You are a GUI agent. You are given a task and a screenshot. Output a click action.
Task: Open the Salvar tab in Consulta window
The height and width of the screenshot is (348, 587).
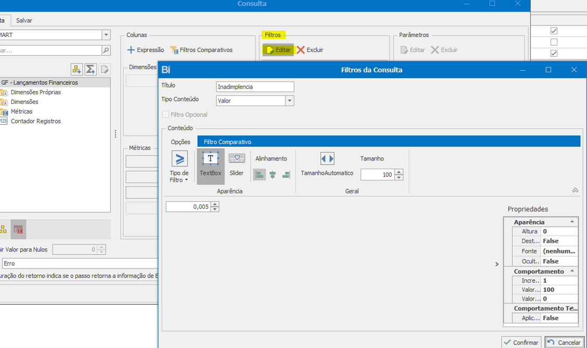pos(24,21)
